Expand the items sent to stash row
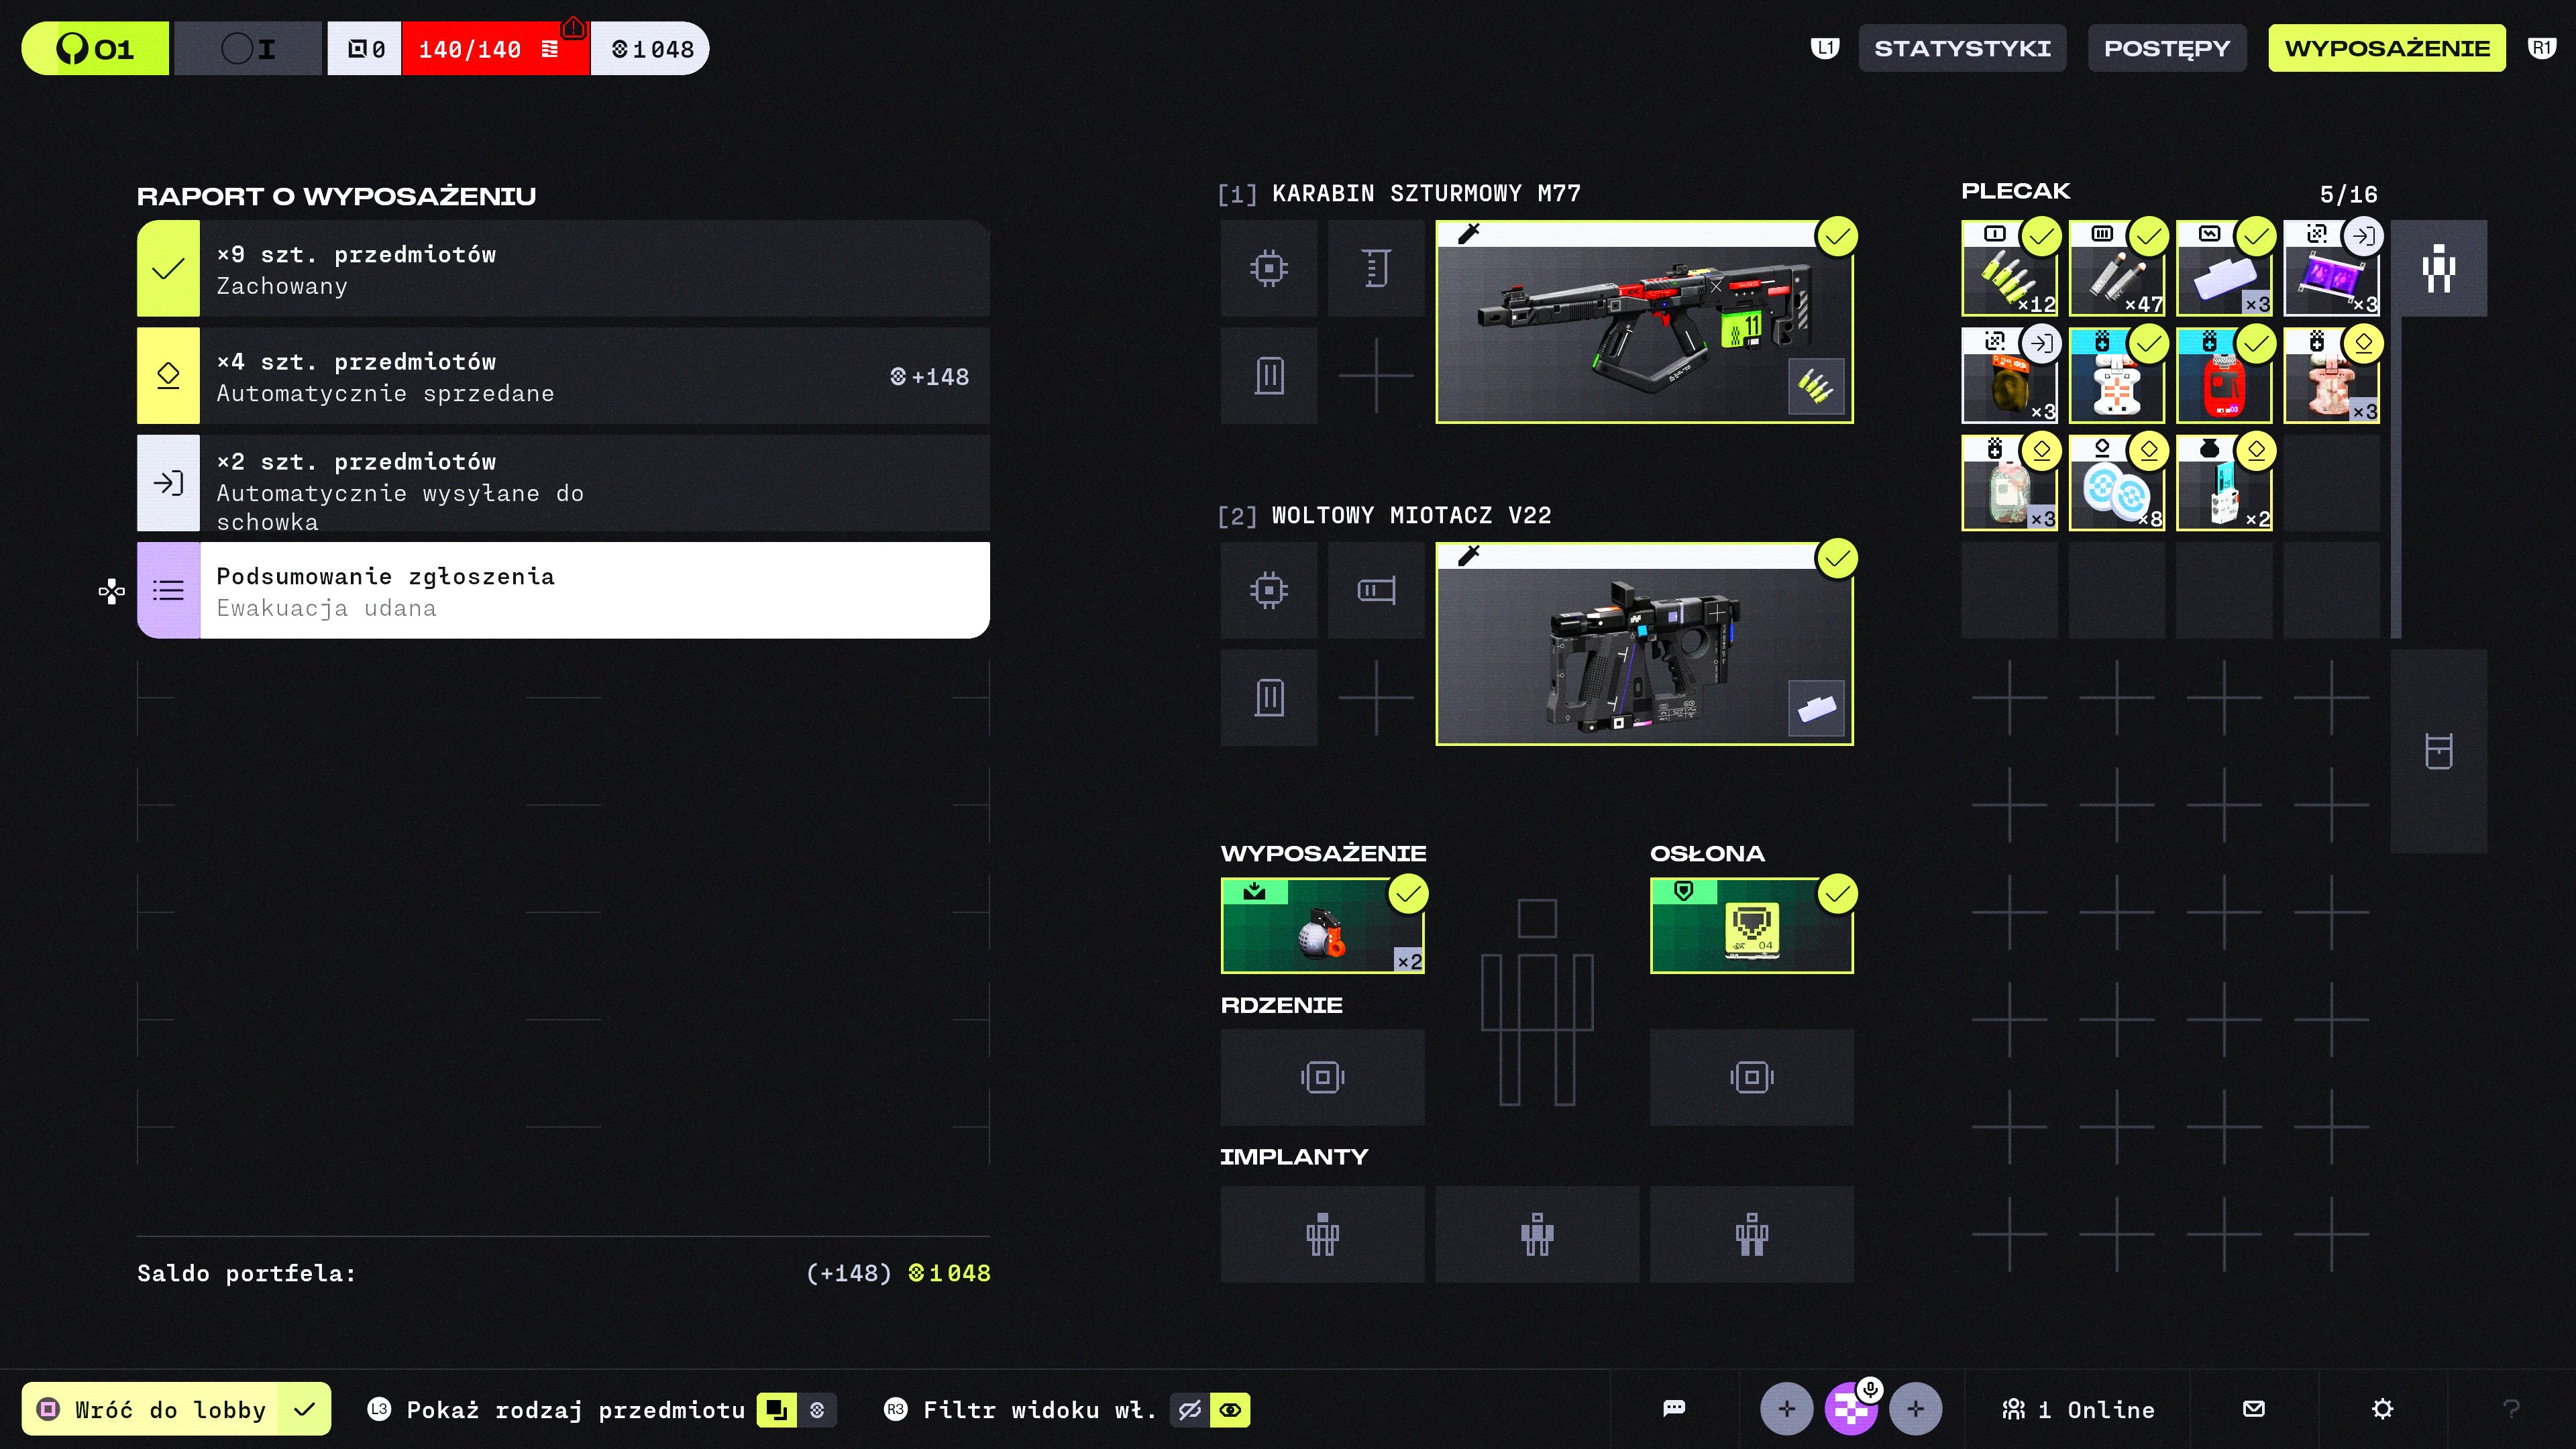 click(x=563, y=483)
